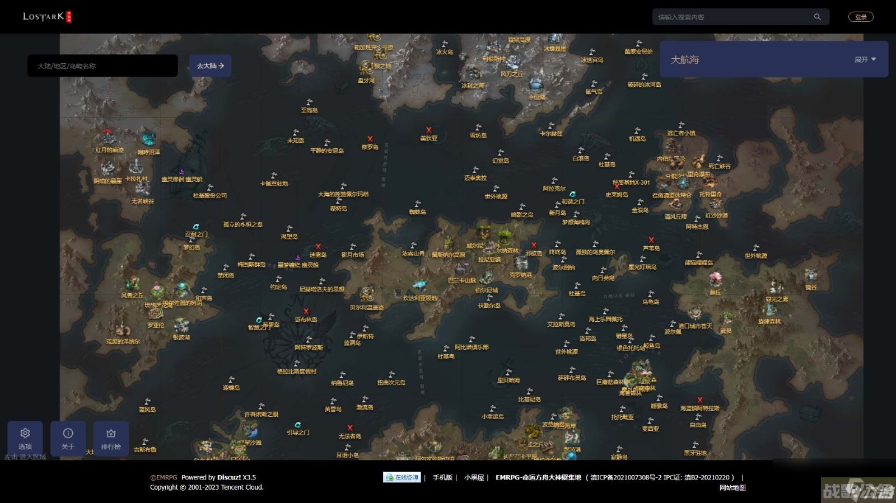Click the Lost Ark logo
Viewport: 896px width, 503px height.
click(47, 17)
